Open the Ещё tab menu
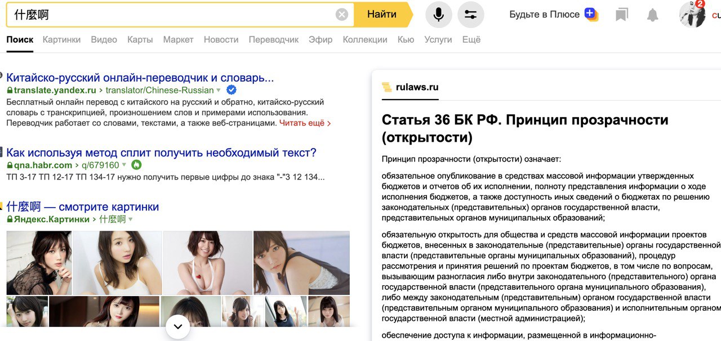 (x=471, y=39)
